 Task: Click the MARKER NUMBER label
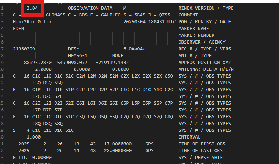coord(196,35)
